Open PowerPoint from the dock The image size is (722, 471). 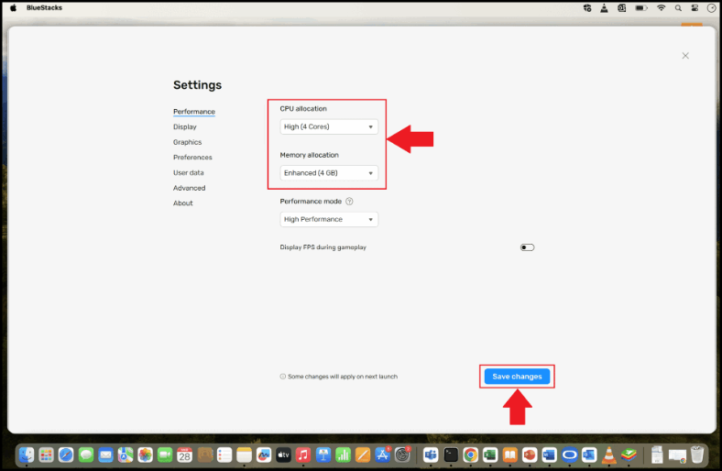tap(530, 455)
